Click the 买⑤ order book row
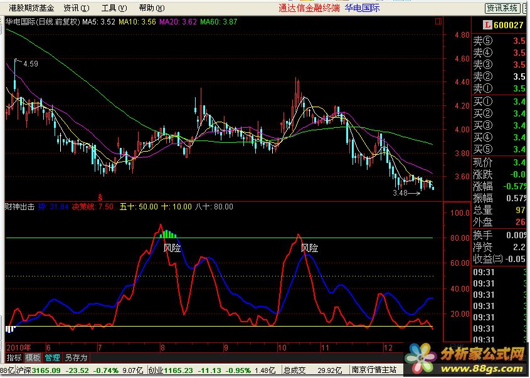 coord(499,149)
